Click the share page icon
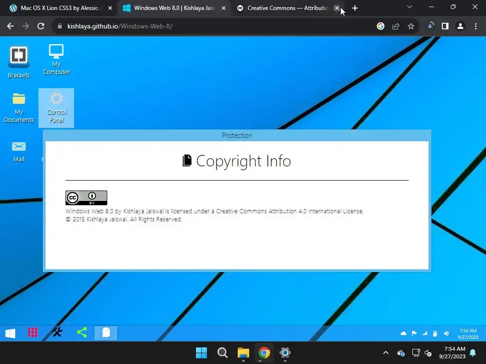 pos(396,27)
